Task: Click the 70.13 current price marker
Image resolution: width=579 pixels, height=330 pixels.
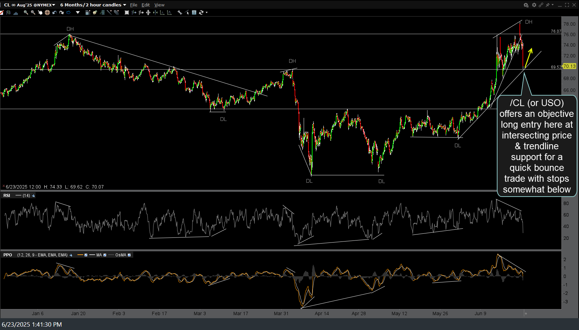Action: (569, 66)
